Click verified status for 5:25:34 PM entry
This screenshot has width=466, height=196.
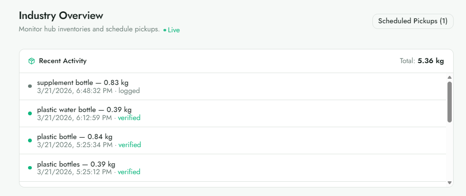tap(130, 145)
